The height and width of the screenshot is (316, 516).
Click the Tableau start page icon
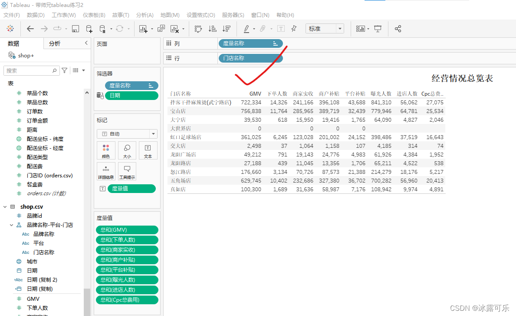(10, 29)
